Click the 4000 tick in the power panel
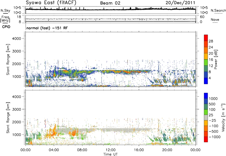Viewport: 226px width, 156px height. click(x=17, y=39)
